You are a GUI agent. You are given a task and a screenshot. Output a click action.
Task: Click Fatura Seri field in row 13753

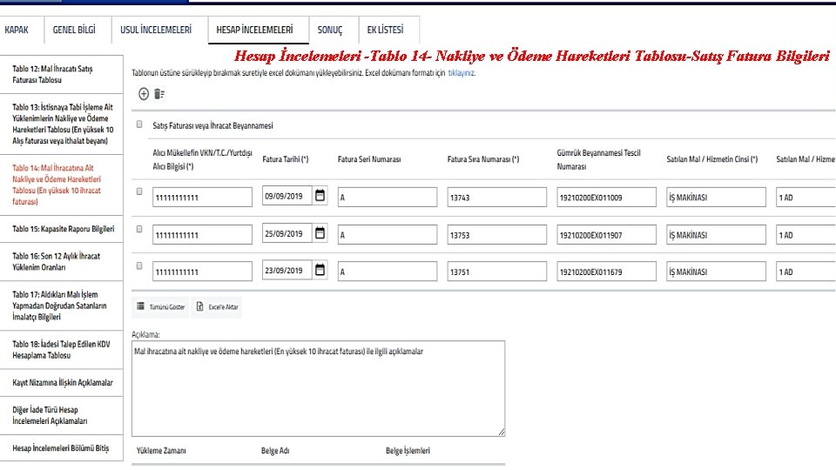tap(387, 234)
